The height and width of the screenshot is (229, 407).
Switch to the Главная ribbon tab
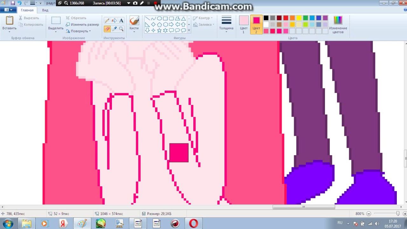click(27, 10)
